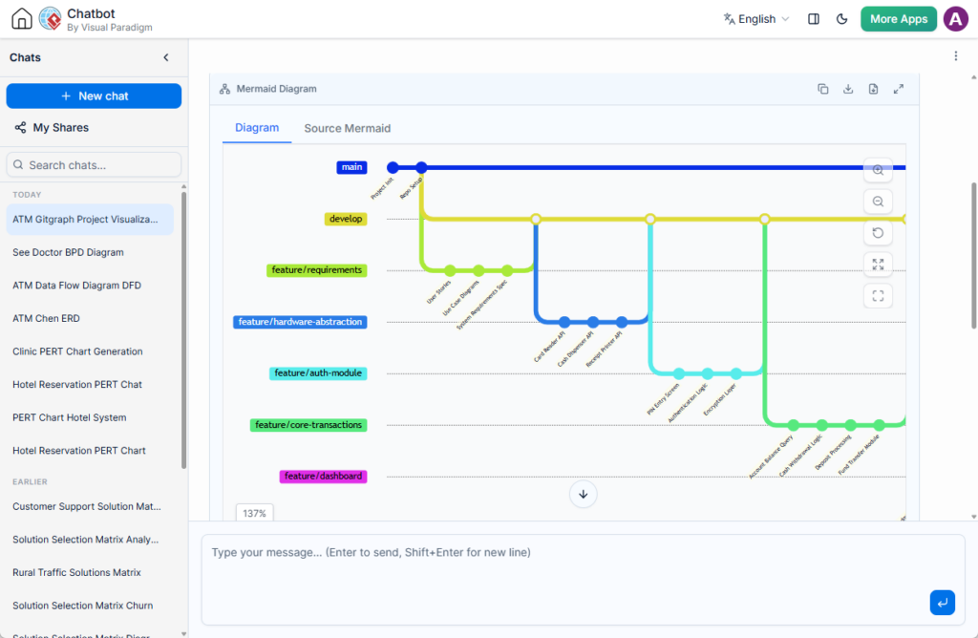Open the English language dropdown
Screen dimensions: 978x638
[x=756, y=19]
